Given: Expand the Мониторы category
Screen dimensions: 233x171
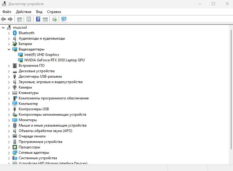Looking at the screenshot, I should tap(9, 120).
